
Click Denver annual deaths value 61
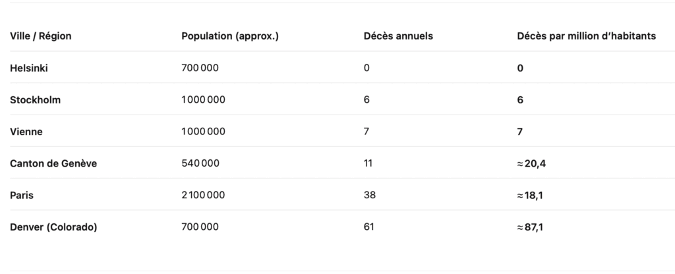369,227
